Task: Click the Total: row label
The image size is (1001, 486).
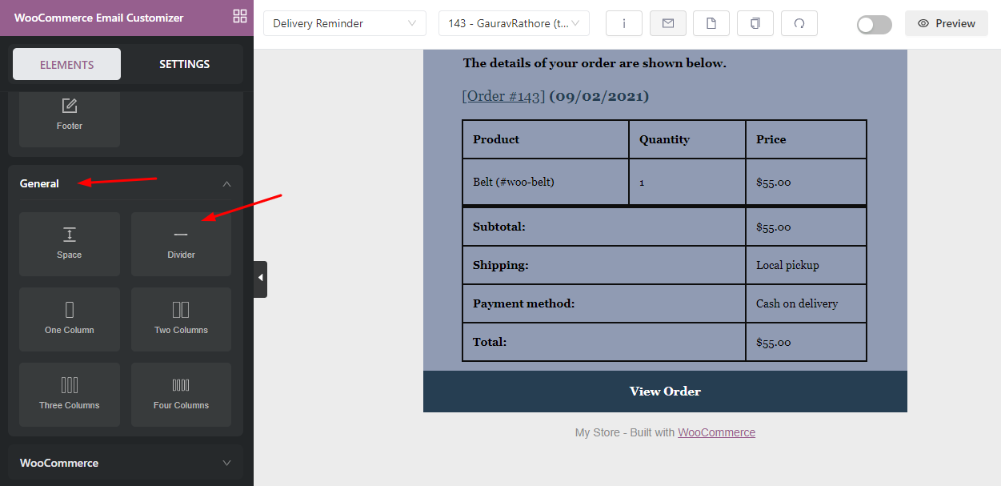Action: (x=490, y=342)
